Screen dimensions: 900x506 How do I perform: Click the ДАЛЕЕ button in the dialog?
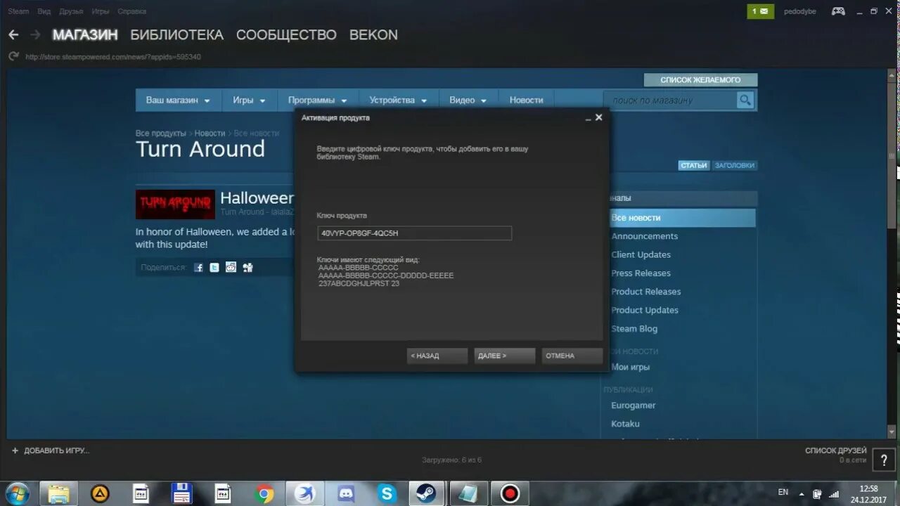point(505,356)
